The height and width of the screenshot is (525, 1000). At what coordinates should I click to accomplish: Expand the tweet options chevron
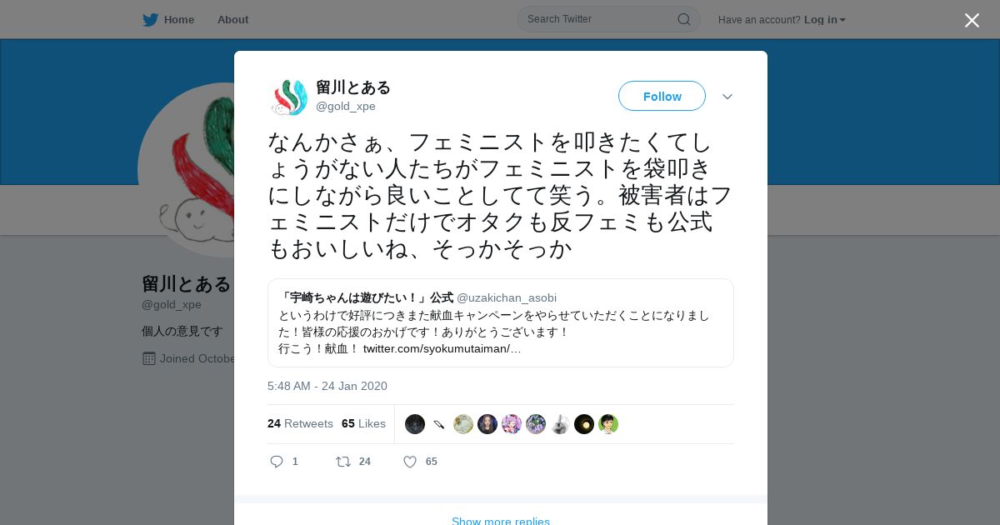pyautogui.click(x=727, y=97)
